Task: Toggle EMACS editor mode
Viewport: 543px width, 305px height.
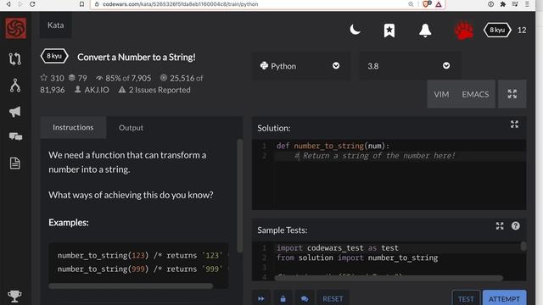Action: click(x=475, y=94)
